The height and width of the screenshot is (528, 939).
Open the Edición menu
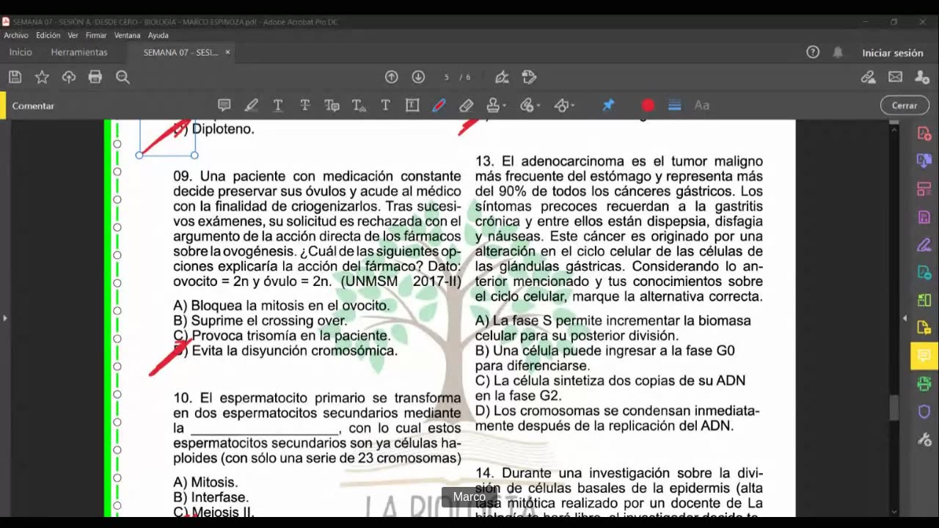point(48,35)
